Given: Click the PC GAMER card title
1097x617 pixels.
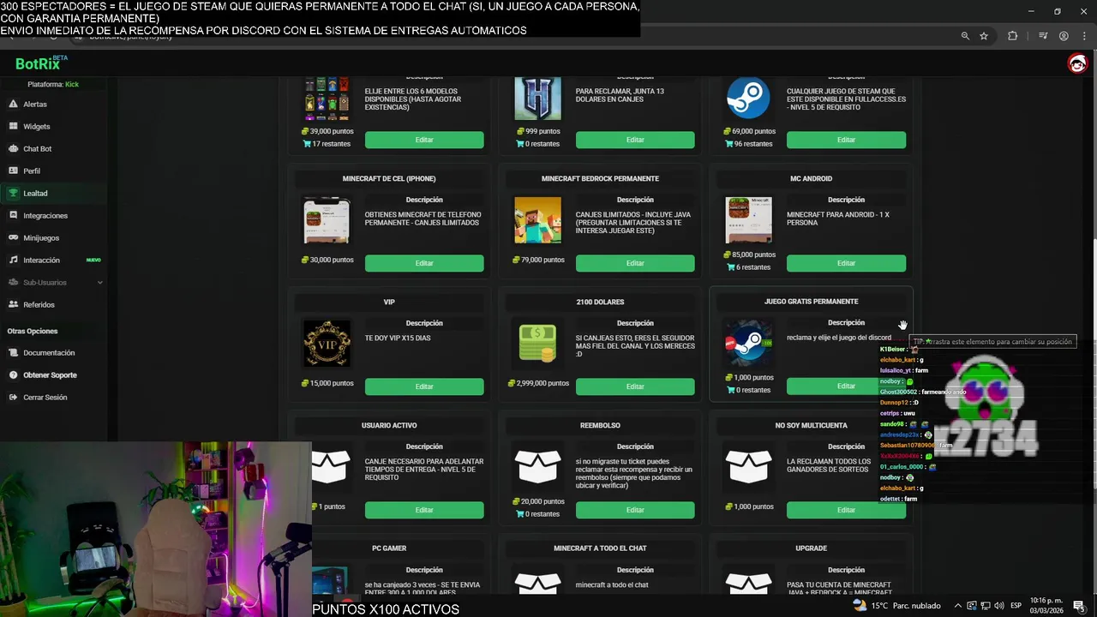Looking at the screenshot, I should [389, 548].
